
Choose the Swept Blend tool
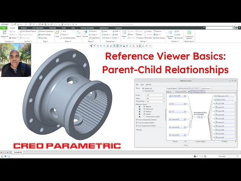[94, 38]
